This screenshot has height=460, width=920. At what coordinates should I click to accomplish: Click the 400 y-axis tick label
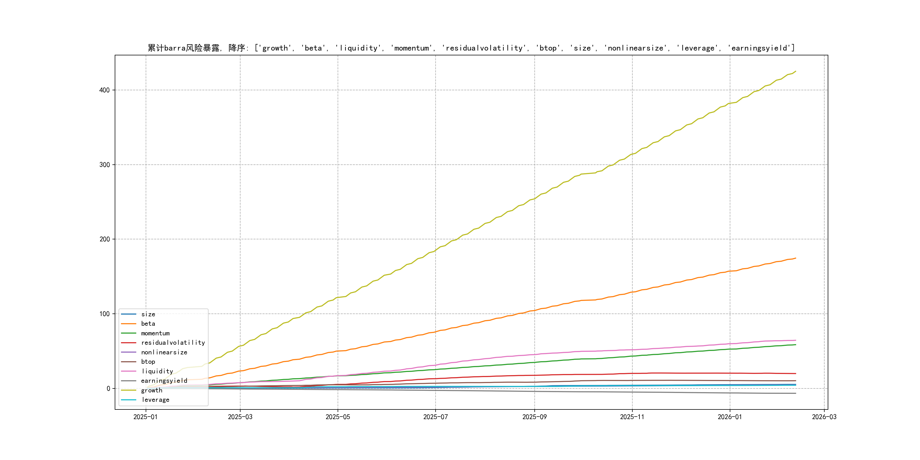(104, 90)
